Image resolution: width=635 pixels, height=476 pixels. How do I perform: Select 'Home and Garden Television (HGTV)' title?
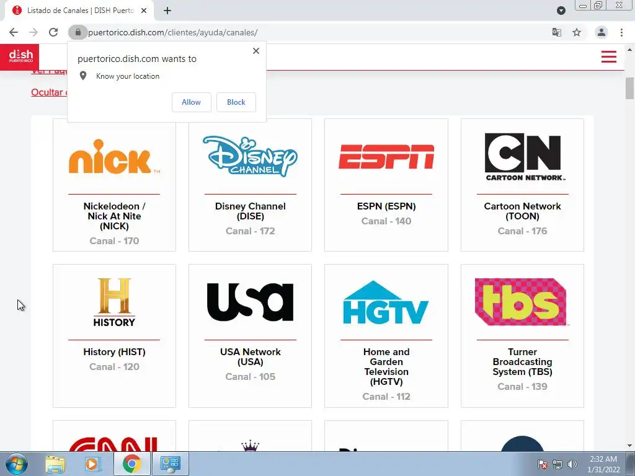click(x=386, y=367)
